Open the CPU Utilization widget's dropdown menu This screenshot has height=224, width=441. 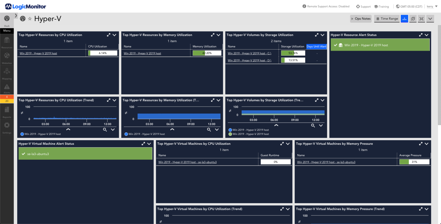click(x=114, y=35)
